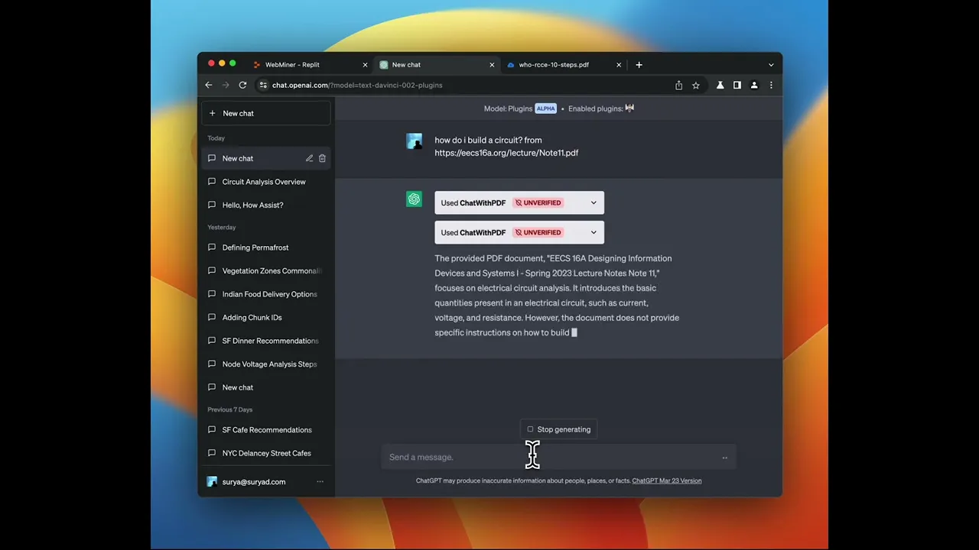Toggle the browser side panel icon
This screenshot has width=979, height=550.
pyautogui.click(x=737, y=86)
